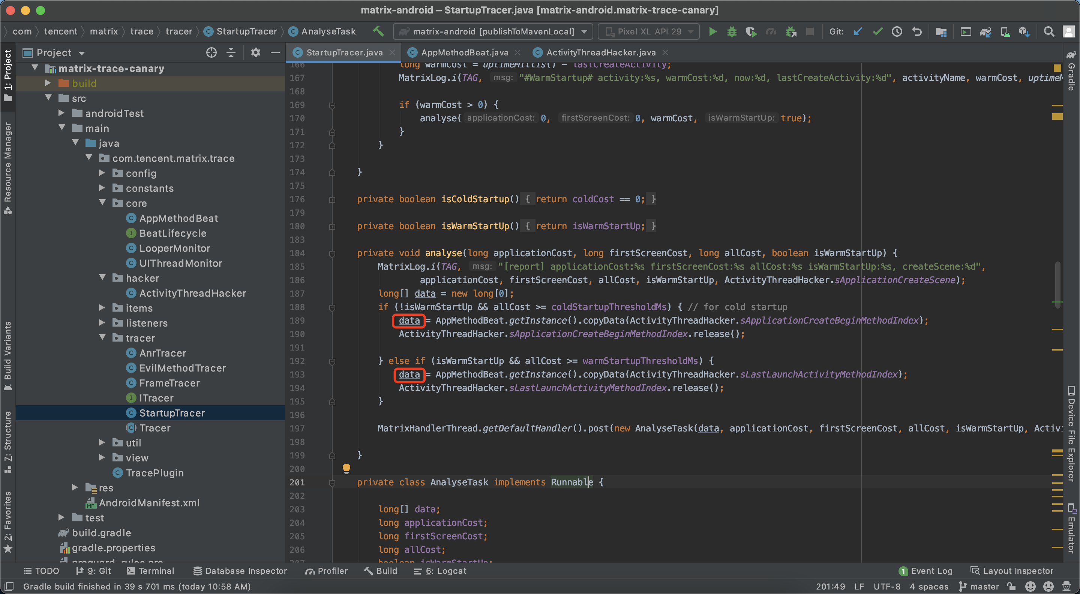
Task: Collapse all in Project panel
Action: click(x=231, y=53)
